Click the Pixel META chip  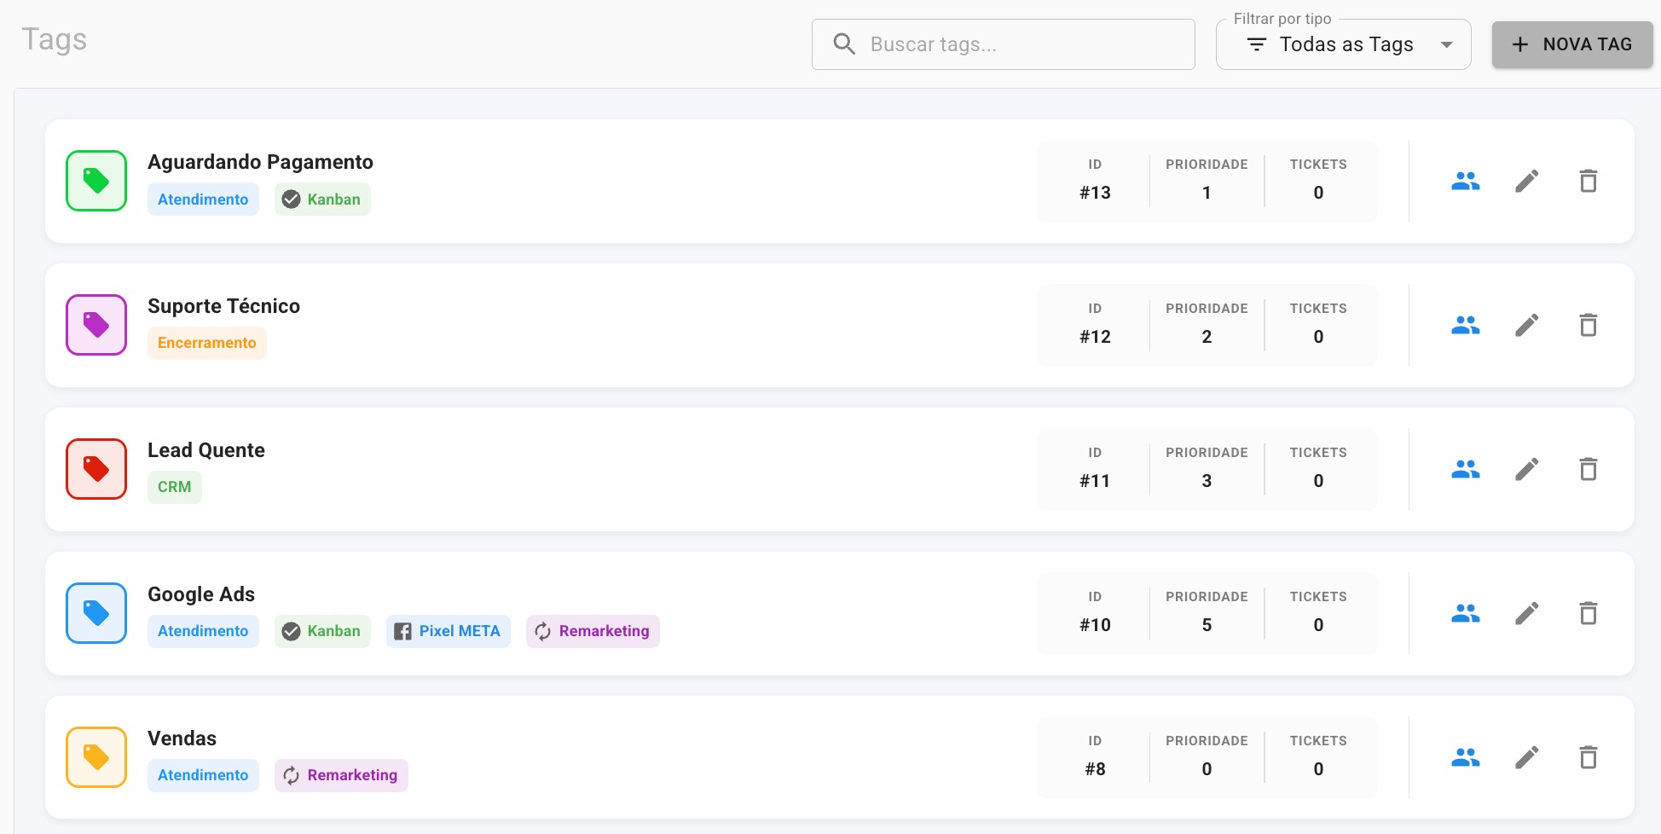click(449, 631)
